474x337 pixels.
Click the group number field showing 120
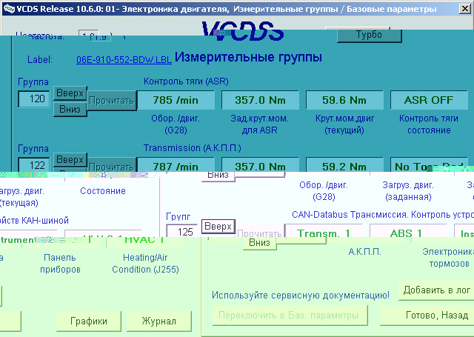(x=33, y=99)
